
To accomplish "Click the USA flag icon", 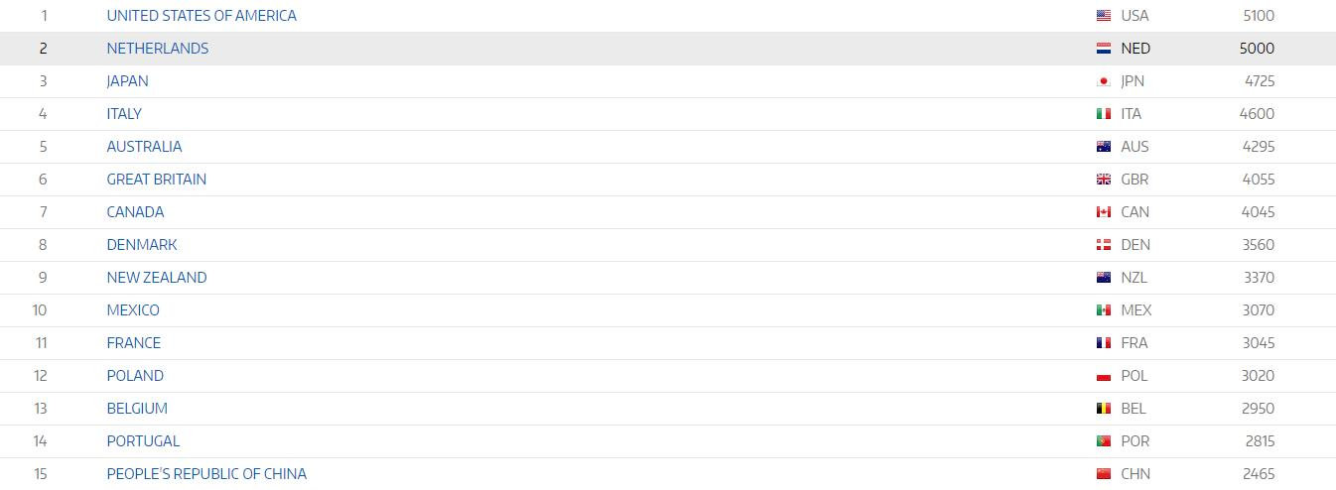I will (x=1103, y=16).
